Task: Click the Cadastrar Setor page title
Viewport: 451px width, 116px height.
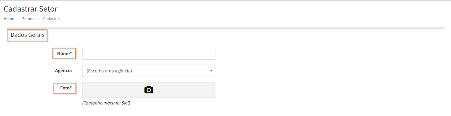Action: click(x=30, y=9)
